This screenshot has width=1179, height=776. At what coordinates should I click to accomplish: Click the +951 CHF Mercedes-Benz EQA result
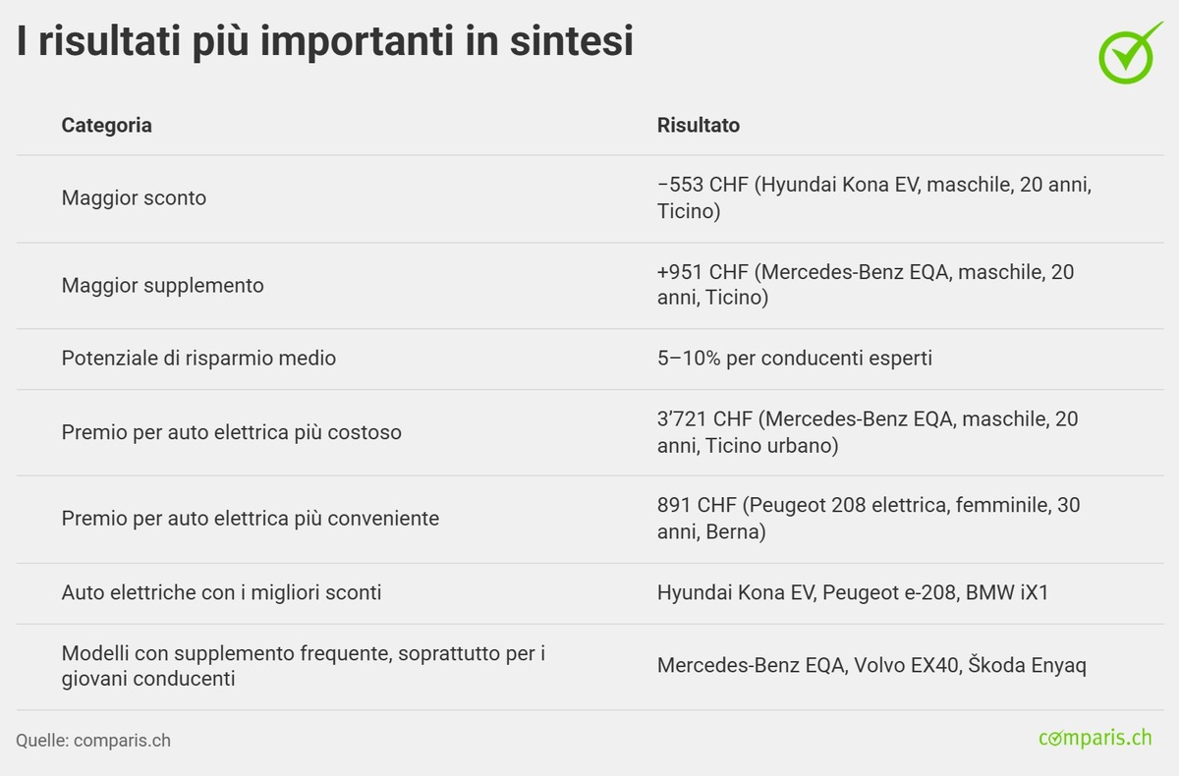[865, 285]
